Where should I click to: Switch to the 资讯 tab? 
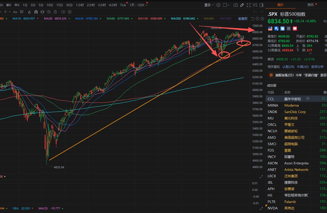[310, 5]
